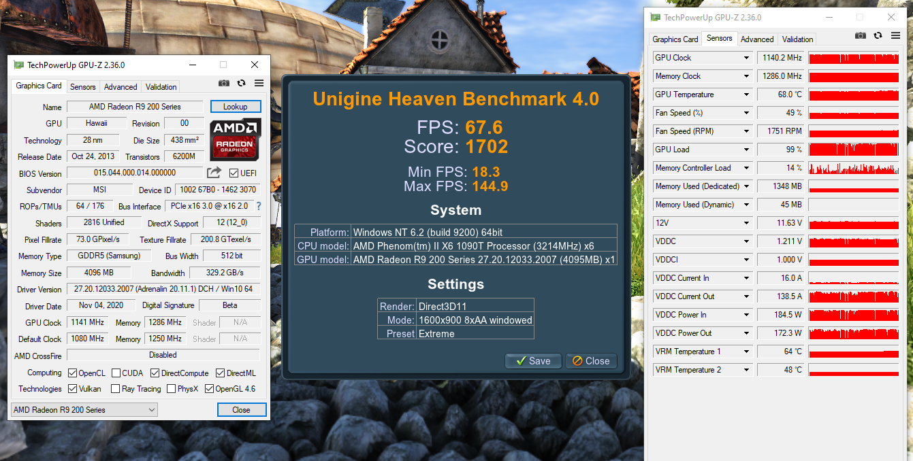Switch to Sensors tab in left GPU-Z window
Screen dimensions: 913x461
pos(83,87)
